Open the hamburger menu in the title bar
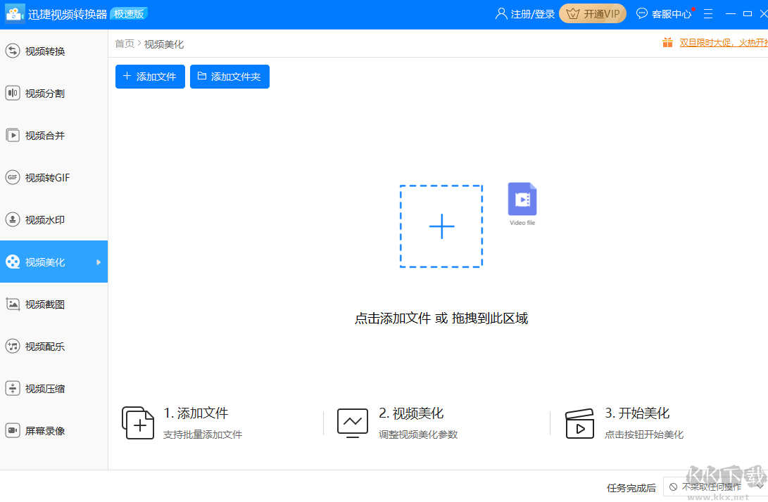768x502 pixels. point(707,13)
